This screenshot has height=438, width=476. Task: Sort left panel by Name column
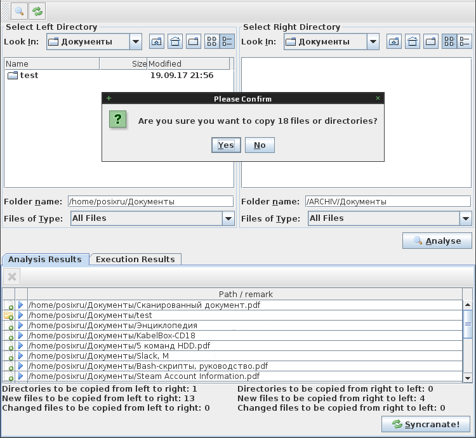52,63
